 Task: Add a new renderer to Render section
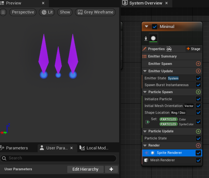tap(198, 146)
